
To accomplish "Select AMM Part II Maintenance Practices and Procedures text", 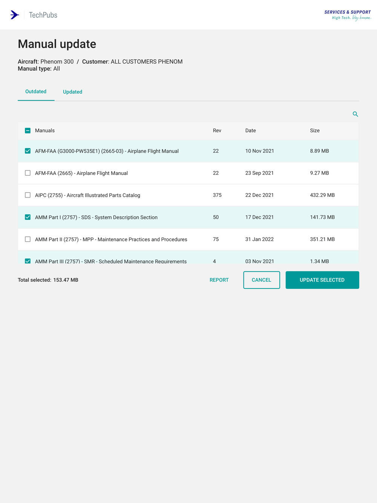I will pos(111,239).
